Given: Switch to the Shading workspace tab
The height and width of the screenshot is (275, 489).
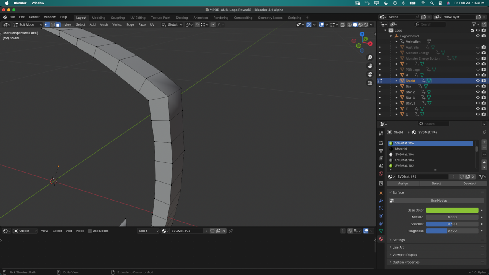Looking at the screenshot, I should [181, 18].
